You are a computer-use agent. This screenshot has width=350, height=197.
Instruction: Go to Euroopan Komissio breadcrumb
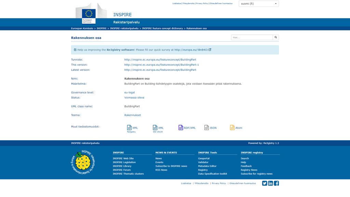(x=82, y=28)
